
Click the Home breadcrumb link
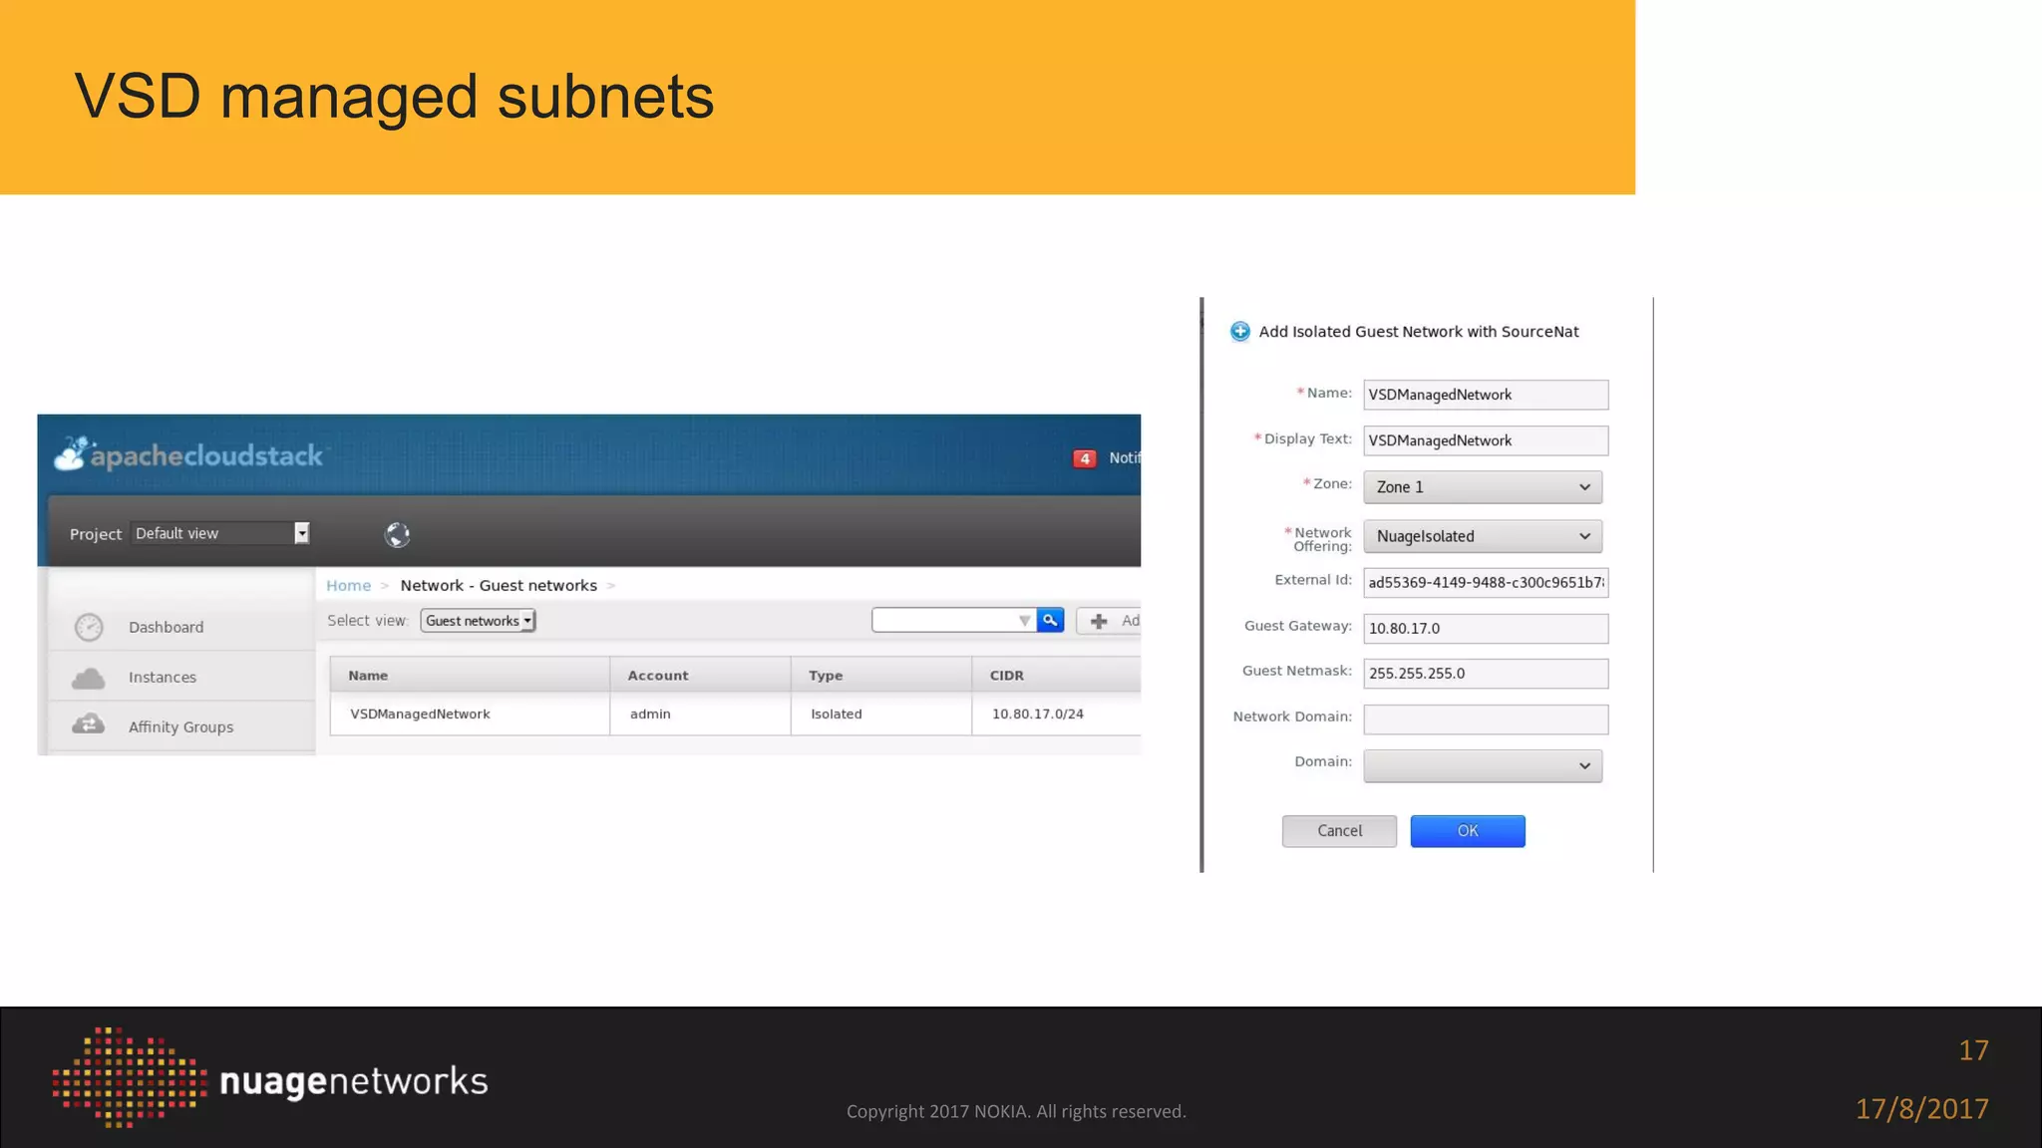pos(348,586)
